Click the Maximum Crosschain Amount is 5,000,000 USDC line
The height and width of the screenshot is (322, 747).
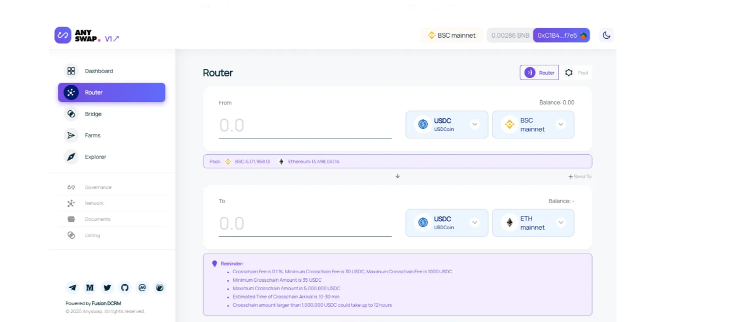pyautogui.click(x=286, y=288)
